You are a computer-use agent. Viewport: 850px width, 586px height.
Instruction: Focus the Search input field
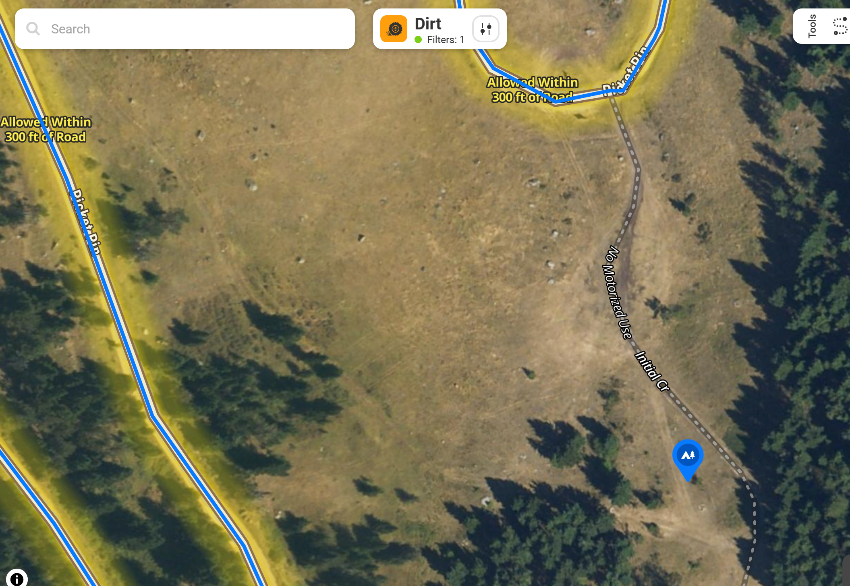[185, 29]
